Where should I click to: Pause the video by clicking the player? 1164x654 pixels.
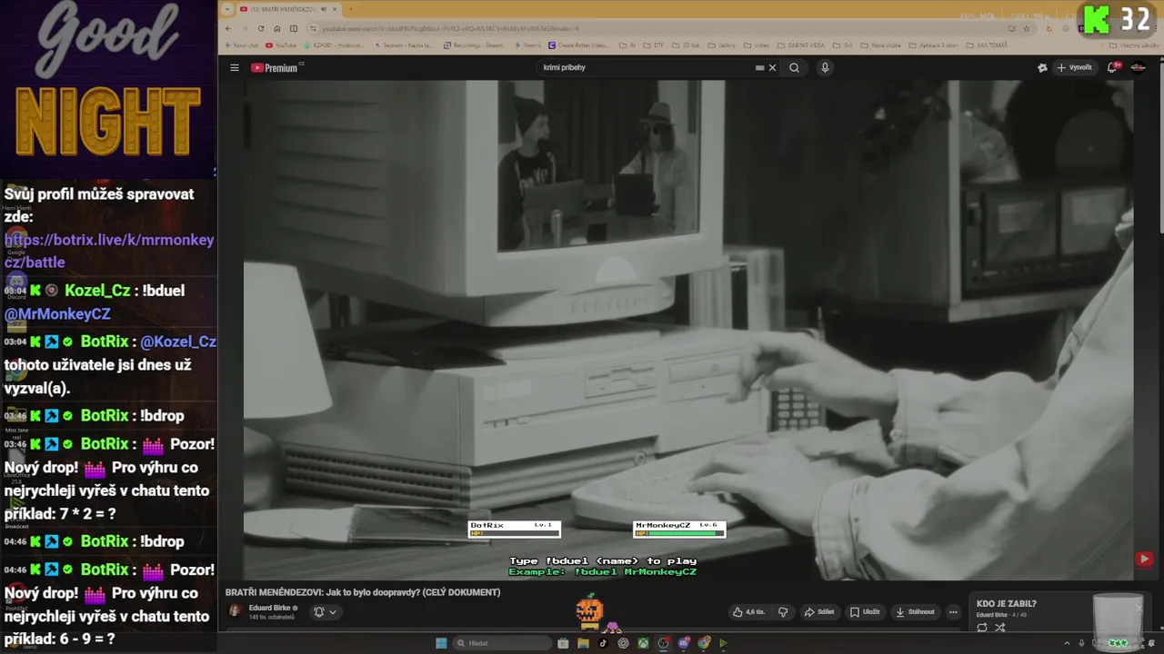[x=688, y=330]
